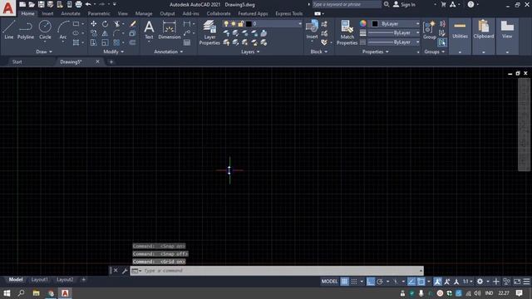Open the Annotate ribbon tab

tap(70, 13)
